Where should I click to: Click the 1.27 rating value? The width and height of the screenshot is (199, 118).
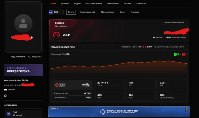[62, 85]
